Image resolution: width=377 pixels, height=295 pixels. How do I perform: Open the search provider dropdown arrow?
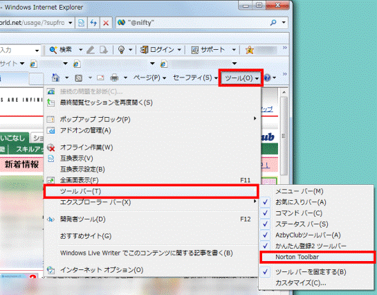pos(284,23)
